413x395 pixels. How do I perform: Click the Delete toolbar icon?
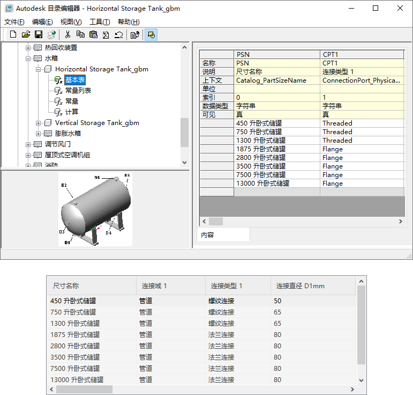click(x=106, y=35)
